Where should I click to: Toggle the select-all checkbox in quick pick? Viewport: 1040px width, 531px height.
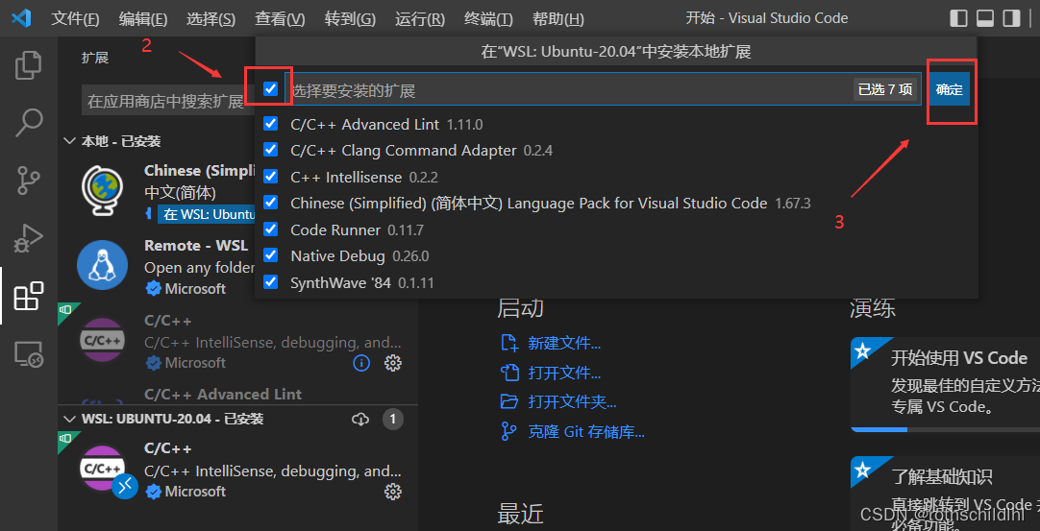tap(271, 89)
